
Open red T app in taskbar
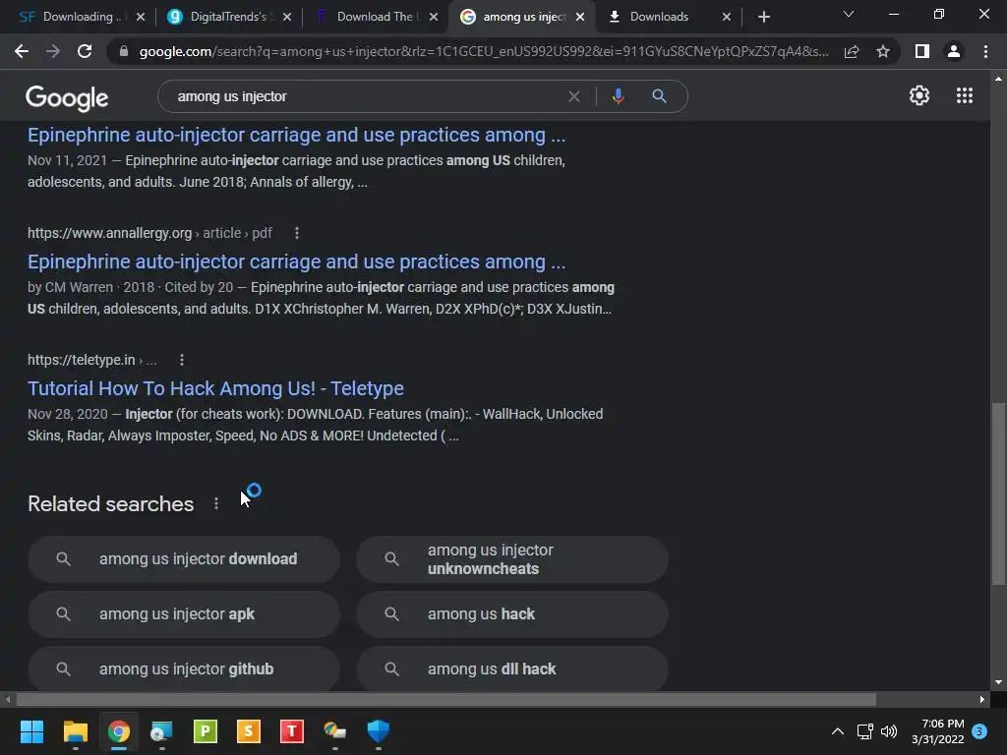coord(291,731)
